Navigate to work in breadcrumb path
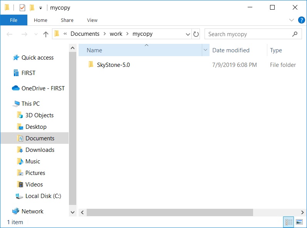This screenshot has height=228, width=307. (x=116, y=34)
